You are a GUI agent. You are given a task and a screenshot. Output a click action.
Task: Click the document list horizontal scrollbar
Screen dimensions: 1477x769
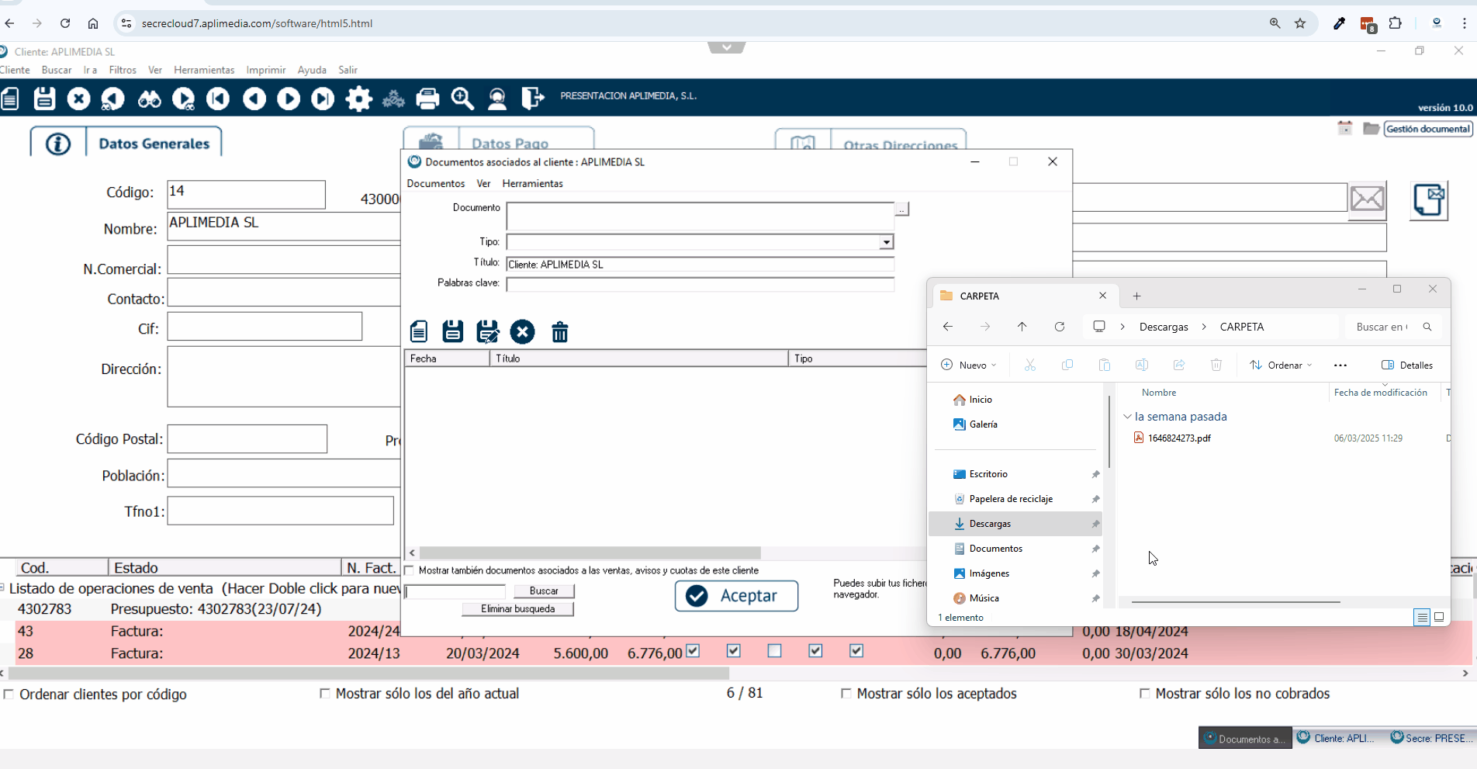590,553
